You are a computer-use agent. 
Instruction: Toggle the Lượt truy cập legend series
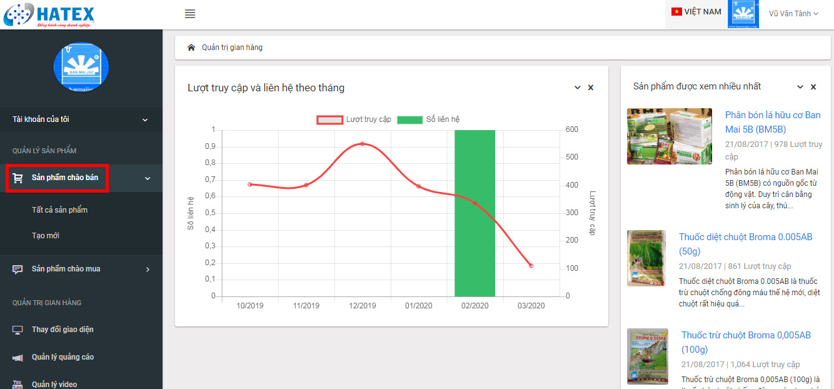point(354,119)
